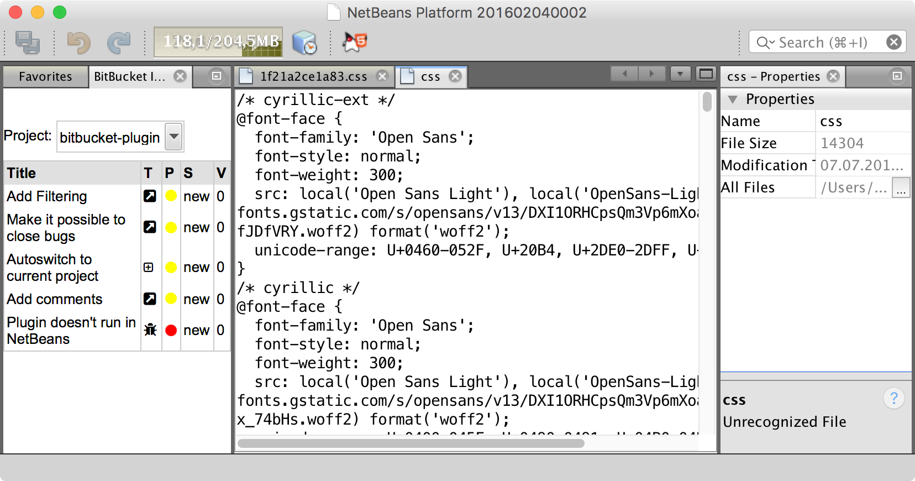Click the bug icon for Plugin doesn't run
The width and height of the screenshot is (915, 481).
point(150,330)
